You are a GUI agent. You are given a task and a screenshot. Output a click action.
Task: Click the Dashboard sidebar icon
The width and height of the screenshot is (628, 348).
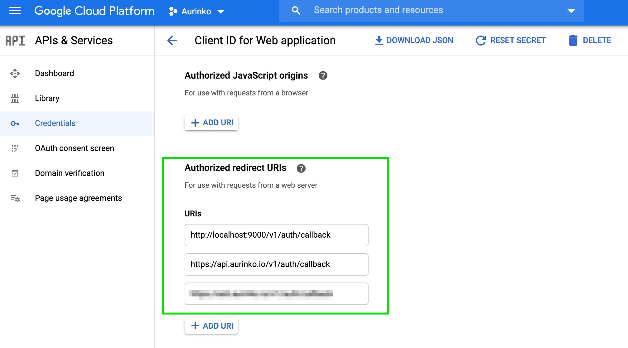point(15,74)
